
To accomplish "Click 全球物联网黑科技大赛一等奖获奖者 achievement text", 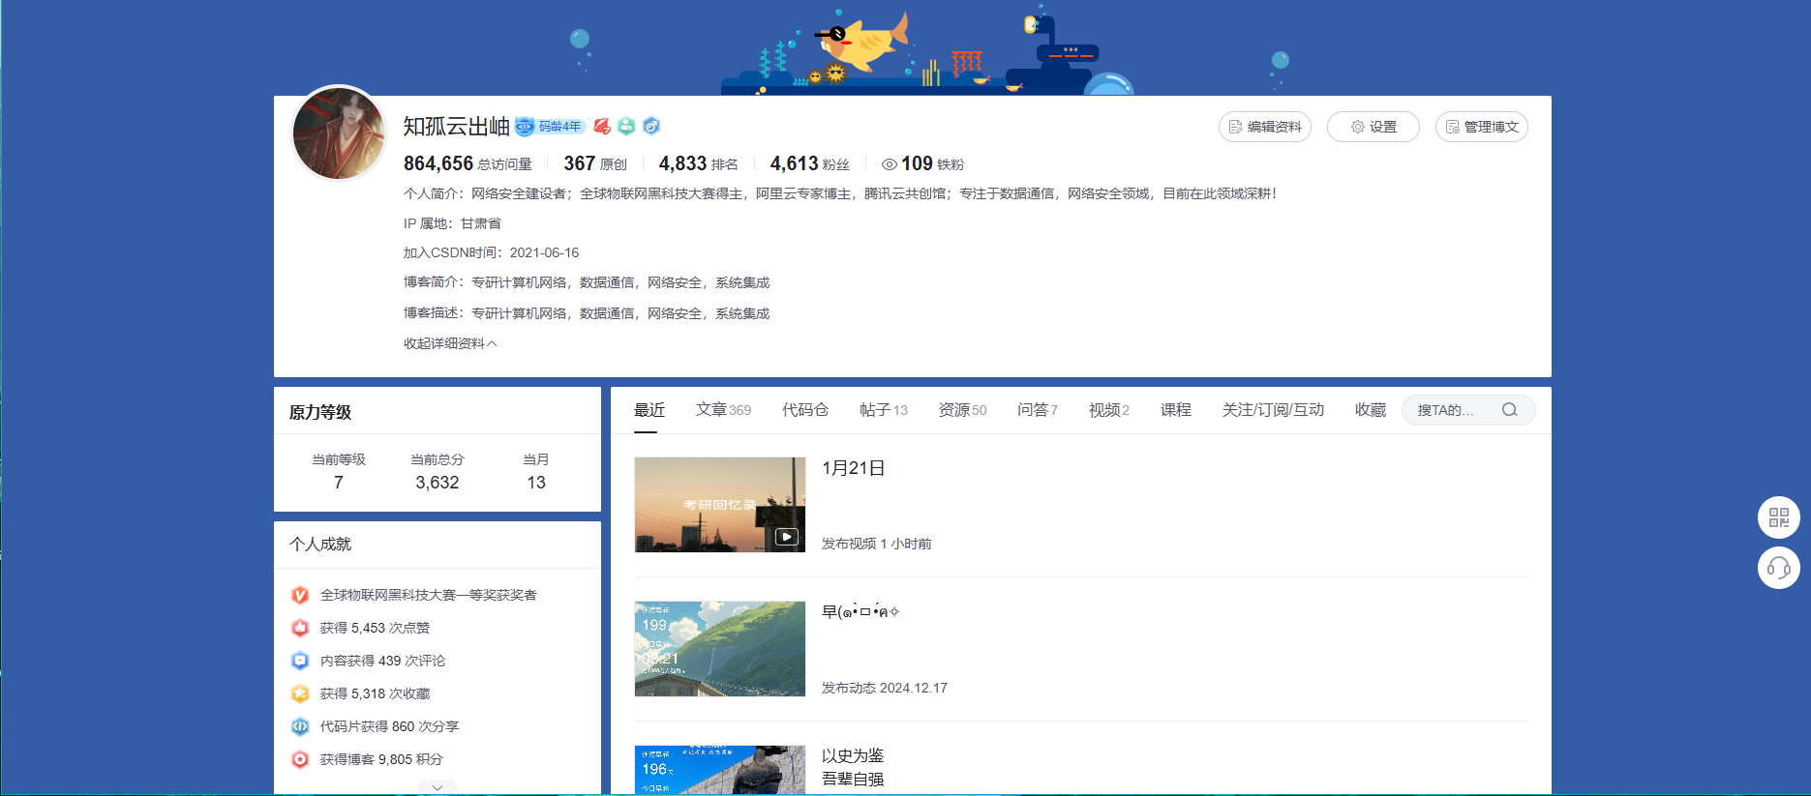I will pyautogui.click(x=428, y=595).
